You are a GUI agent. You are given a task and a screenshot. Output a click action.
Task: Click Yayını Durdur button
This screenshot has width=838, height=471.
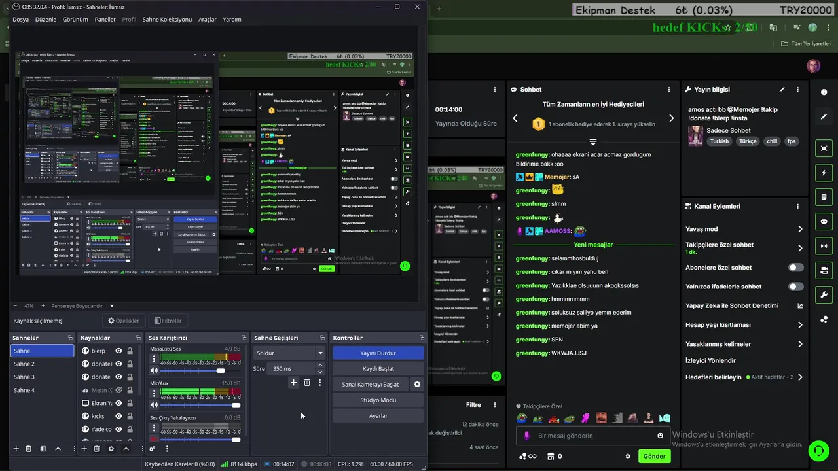pos(378,353)
